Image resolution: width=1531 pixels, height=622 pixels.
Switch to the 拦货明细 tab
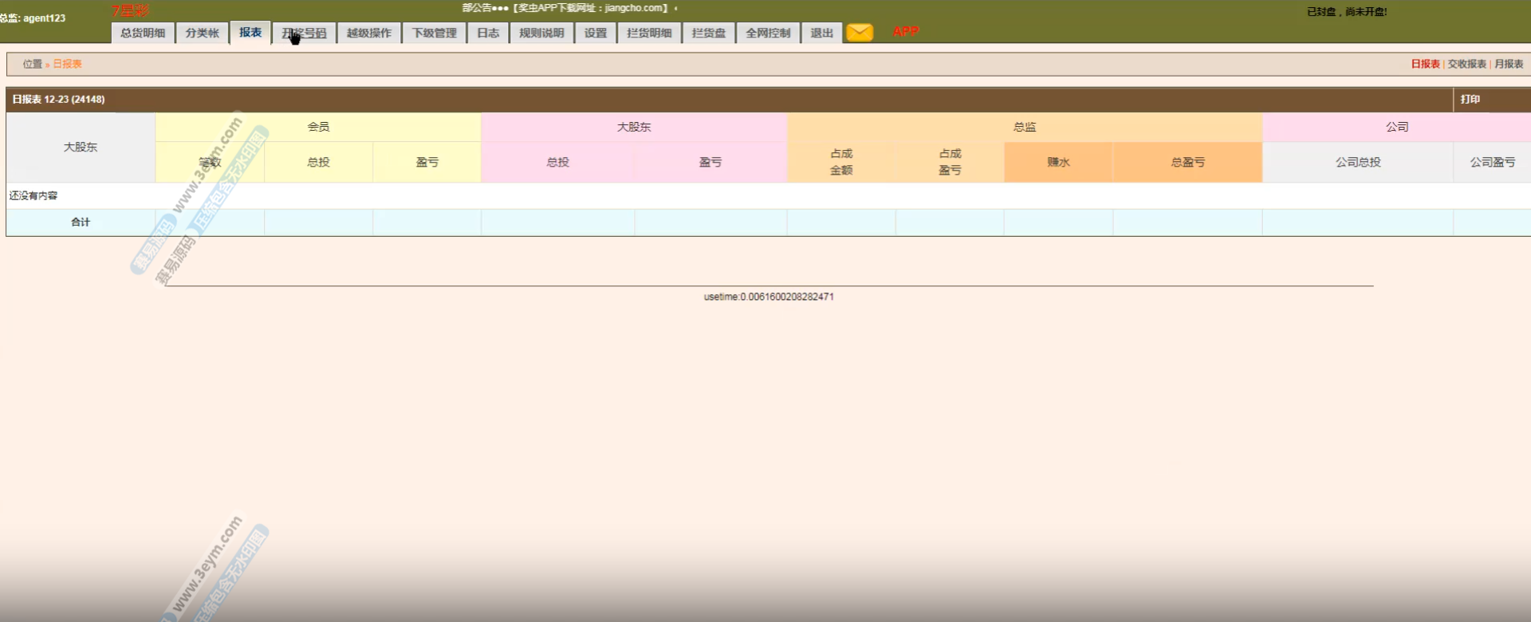[649, 33]
